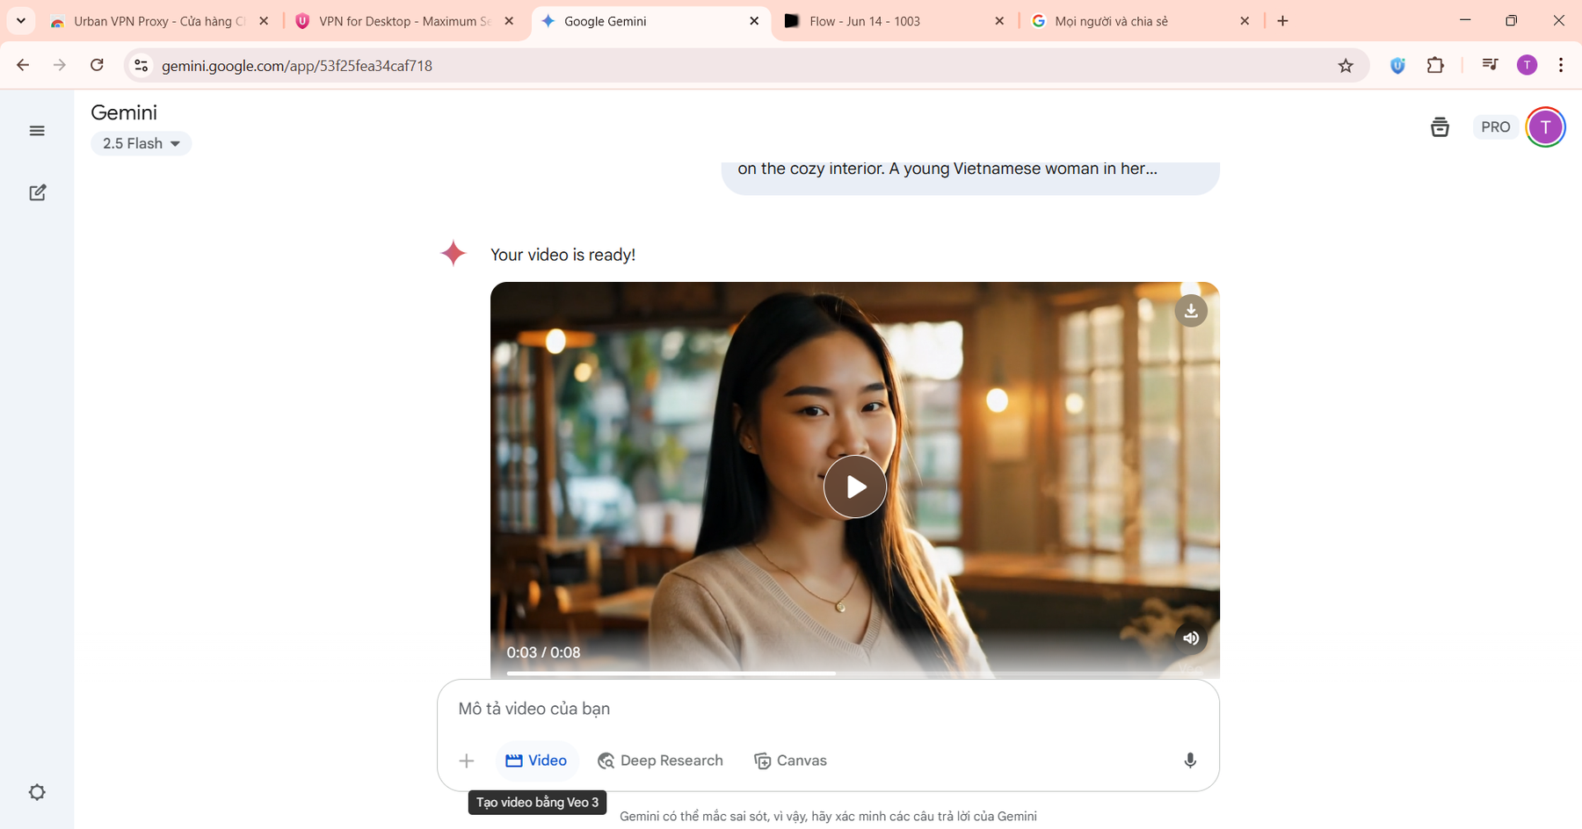This screenshot has height=829, width=1582.
Task: Click the microphone input icon
Action: pos(1190,761)
